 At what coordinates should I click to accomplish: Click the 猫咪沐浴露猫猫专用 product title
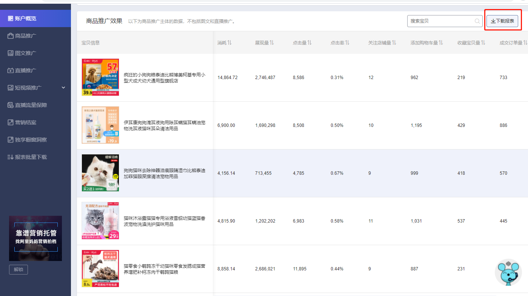(x=165, y=221)
